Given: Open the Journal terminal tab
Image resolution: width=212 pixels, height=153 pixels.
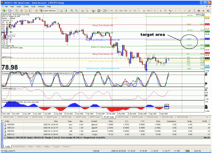Looking at the screenshot, I should [x=66, y=147].
